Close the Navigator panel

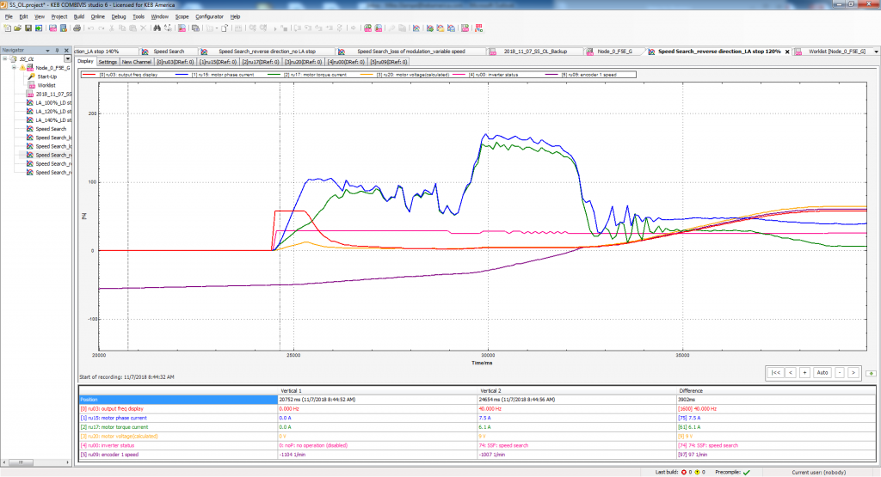[x=66, y=50]
